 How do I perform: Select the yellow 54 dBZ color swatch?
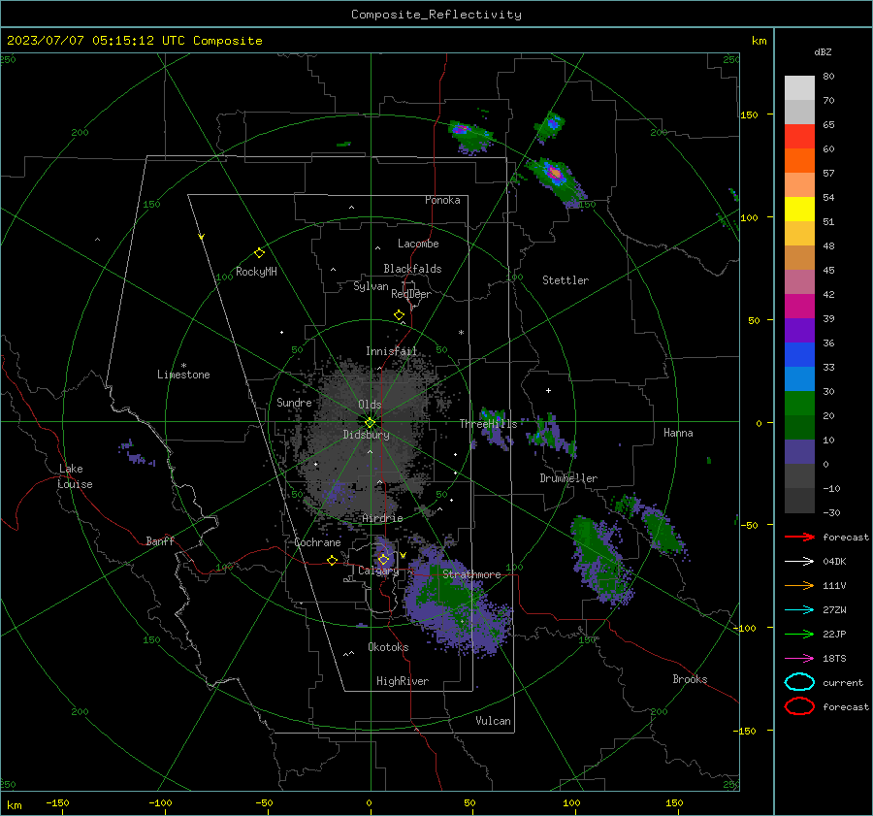[x=799, y=209]
